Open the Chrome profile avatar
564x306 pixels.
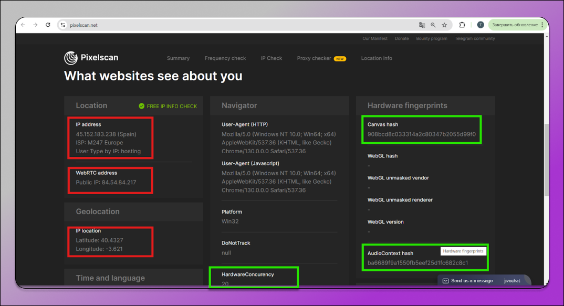(480, 25)
